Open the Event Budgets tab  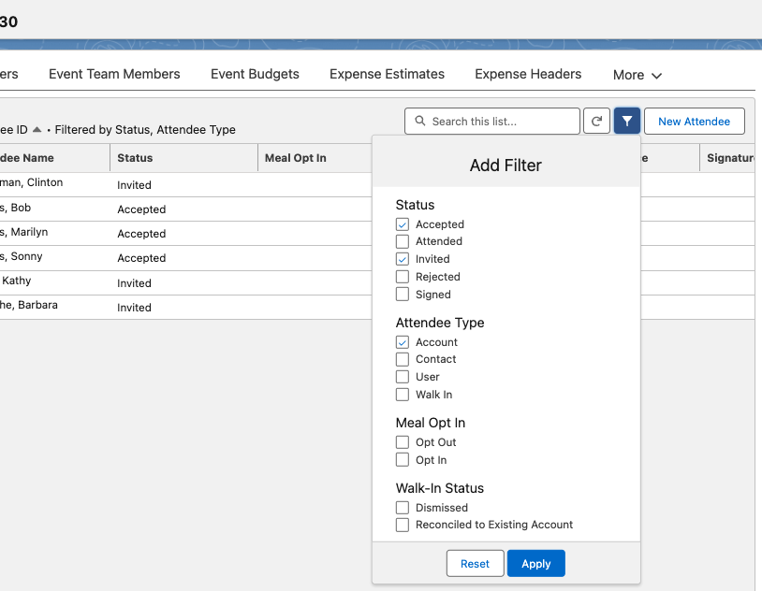click(x=255, y=74)
